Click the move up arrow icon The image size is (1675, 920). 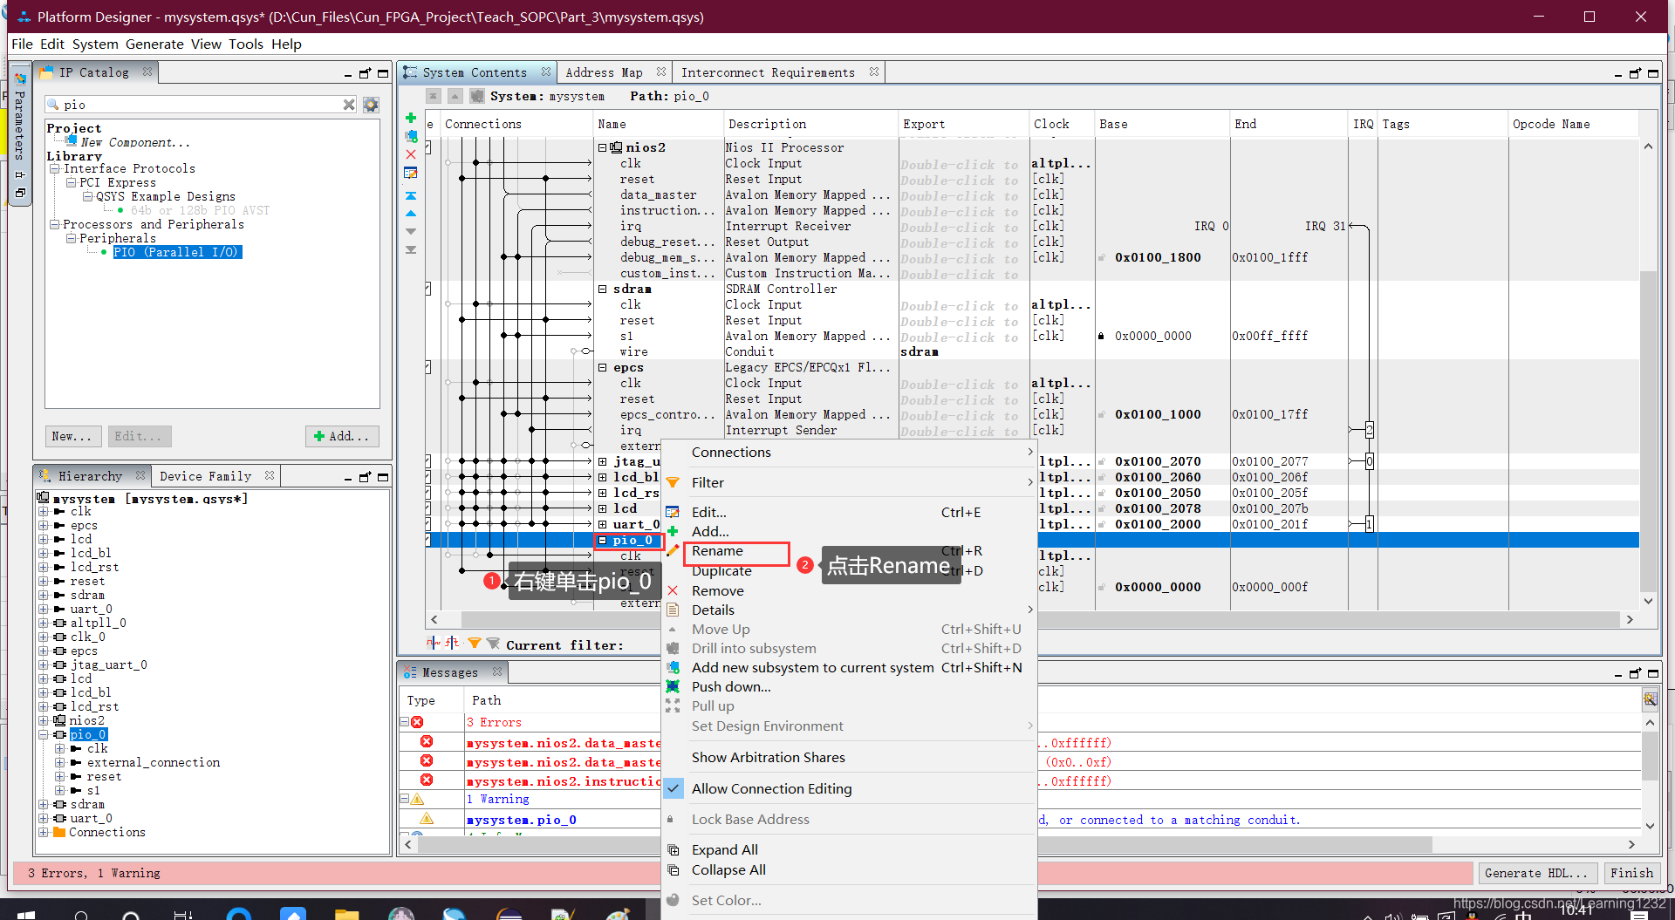pos(411,214)
